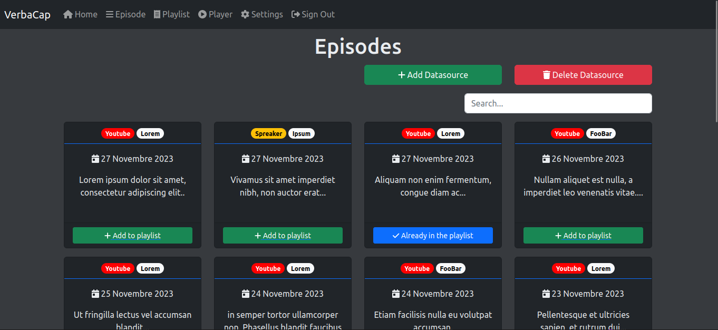Image resolution: width=718 pixels, height=330 pixels.
Task: Click calendar icon beside 23 Novembre 2023
Action: (x=546, y=294)
